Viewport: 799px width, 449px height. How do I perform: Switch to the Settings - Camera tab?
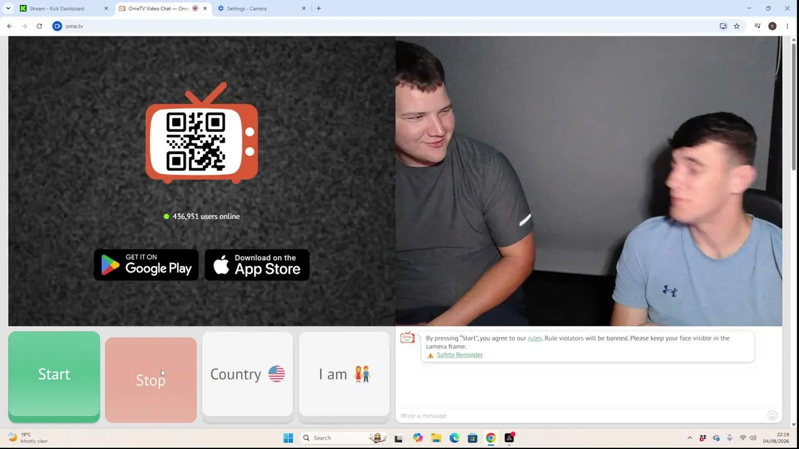(x=261, y=9)
